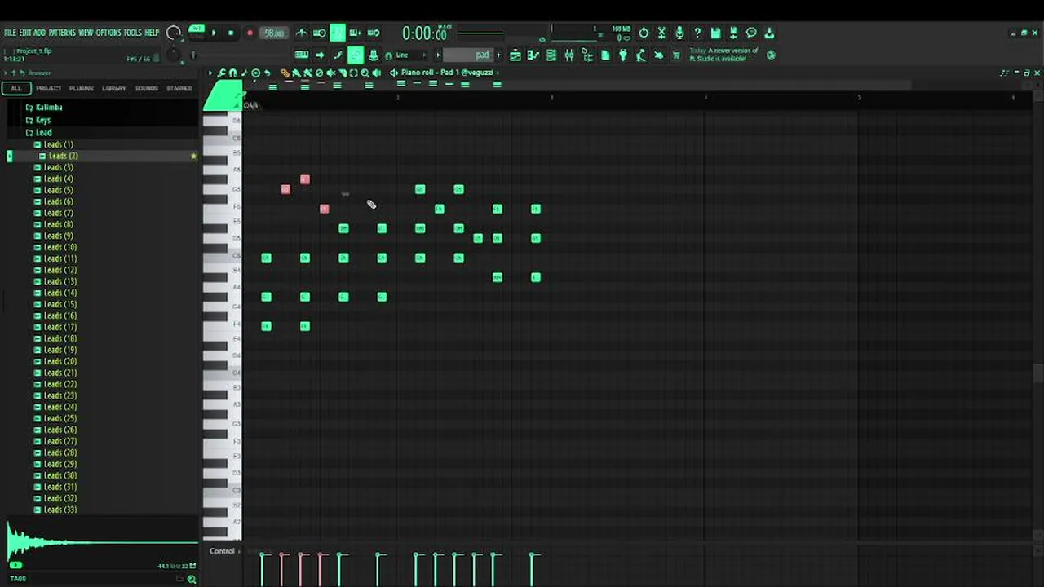The width and height of the screenshot is (1044, 587).
Task: Open the FILE menu
Action: [x=10, y=33]
